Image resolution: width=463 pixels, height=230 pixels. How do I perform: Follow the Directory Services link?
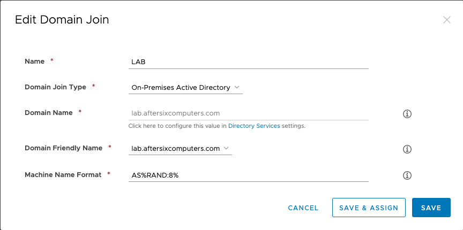click(254, 126)
